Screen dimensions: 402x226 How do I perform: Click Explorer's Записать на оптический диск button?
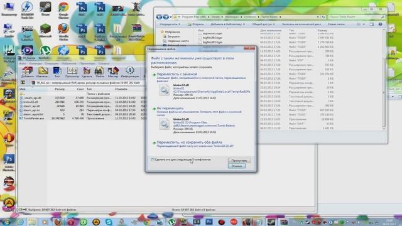click(301, 24)
